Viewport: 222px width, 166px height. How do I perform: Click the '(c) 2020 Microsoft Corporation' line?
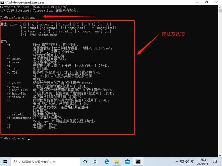(x=39, y=10)
